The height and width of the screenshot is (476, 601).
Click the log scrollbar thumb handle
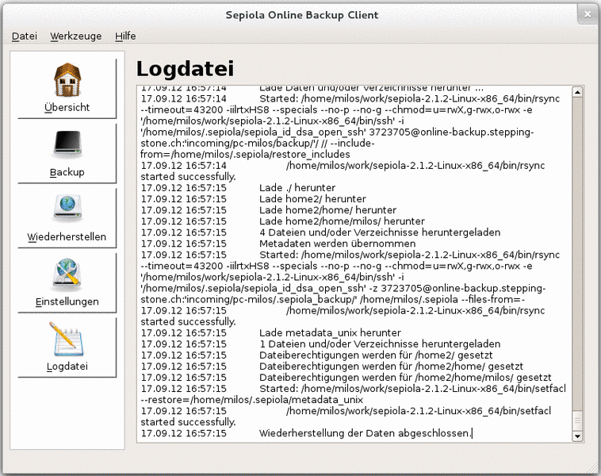(x=577, y=420)
